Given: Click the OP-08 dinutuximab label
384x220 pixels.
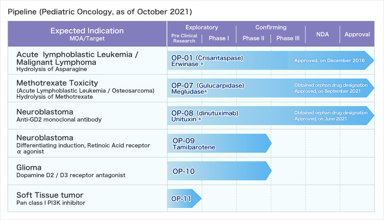Looking at the screenshot, I should point(205,113).
